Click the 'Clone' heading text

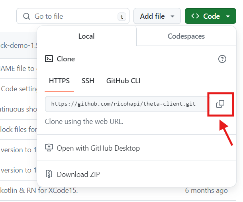point(66,59)
